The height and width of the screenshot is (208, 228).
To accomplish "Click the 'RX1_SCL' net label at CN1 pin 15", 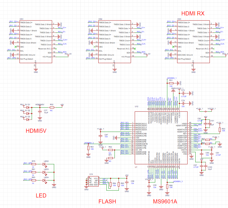I will point(12,50).
